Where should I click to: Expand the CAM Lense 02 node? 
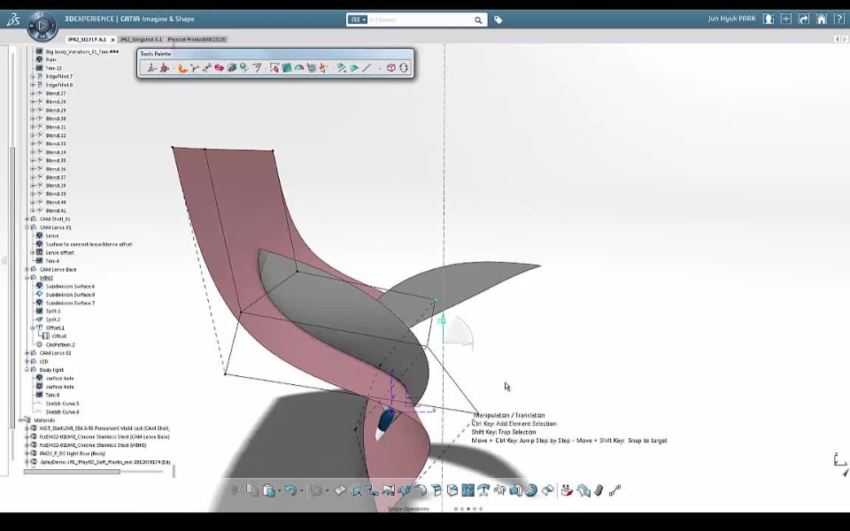[x=27, y=353]
